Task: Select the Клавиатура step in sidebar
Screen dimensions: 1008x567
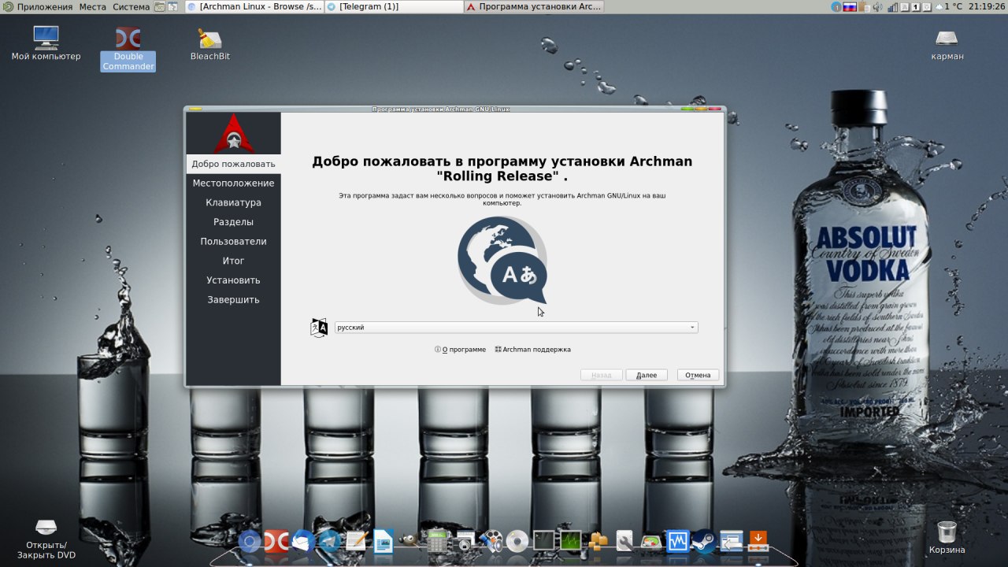Action: (x=233, y=202)
